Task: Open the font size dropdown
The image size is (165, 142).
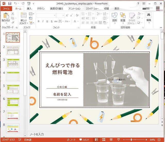Action: (63, 15)
